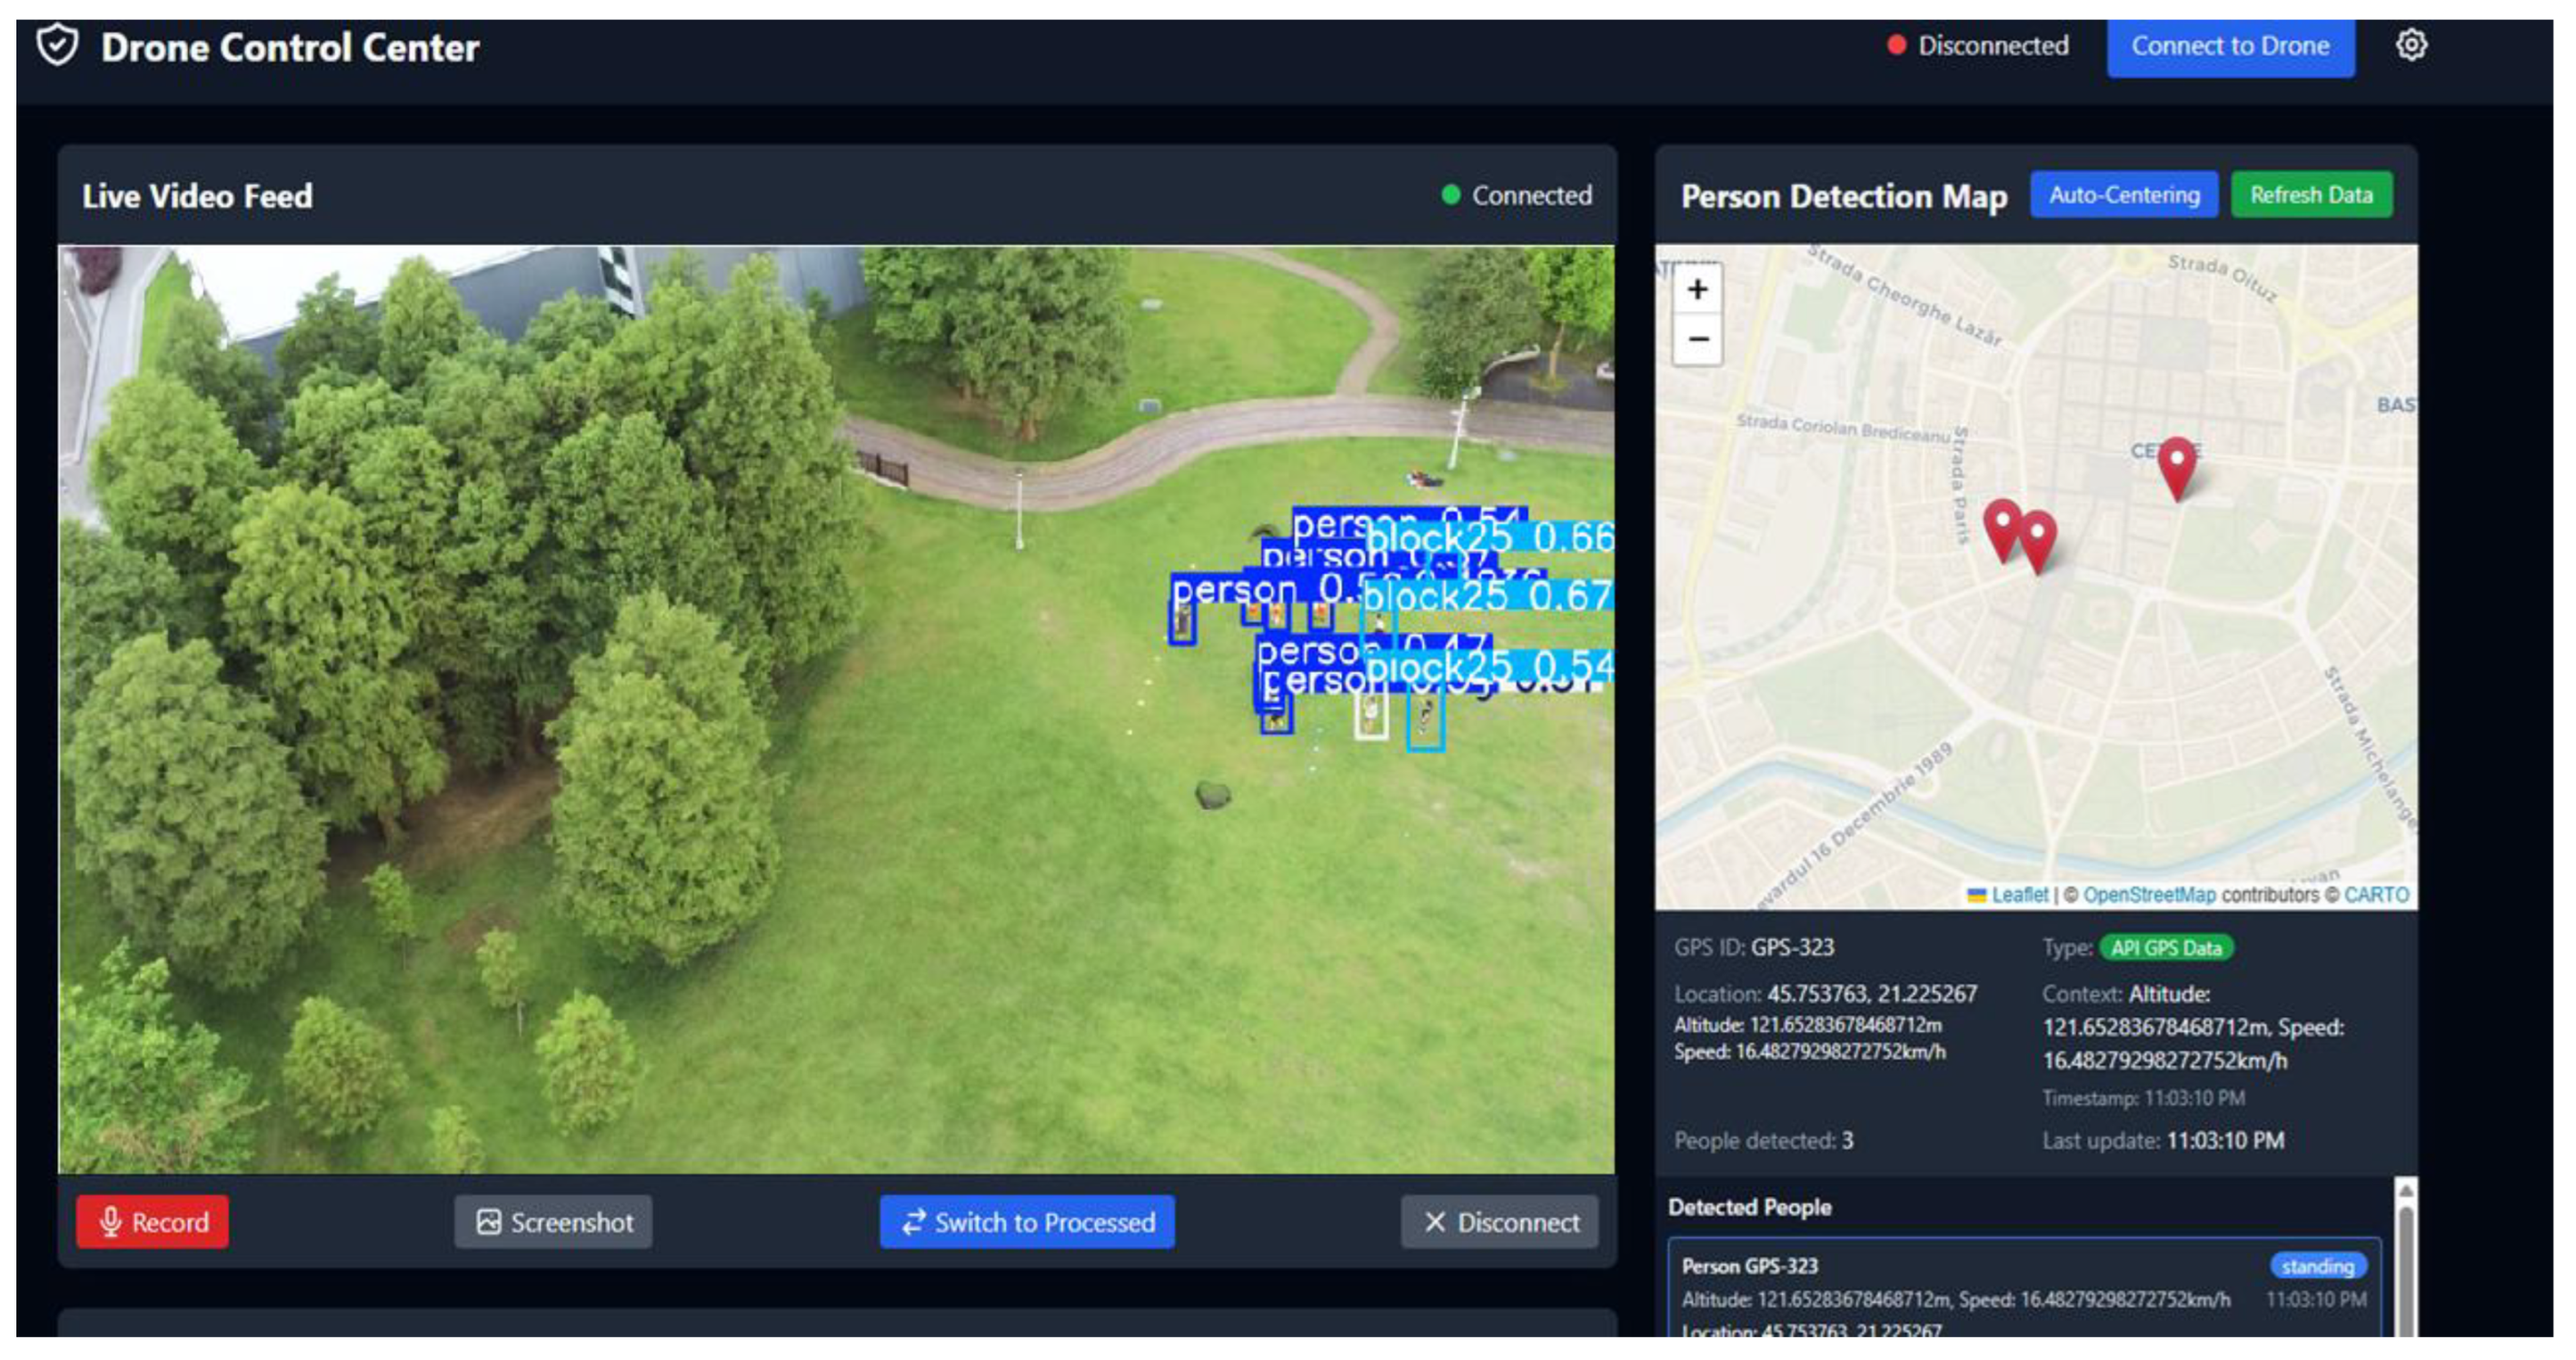Switch to Processed video feed
This screenshot has width=2576, height=1360.
[1027, 1222]
